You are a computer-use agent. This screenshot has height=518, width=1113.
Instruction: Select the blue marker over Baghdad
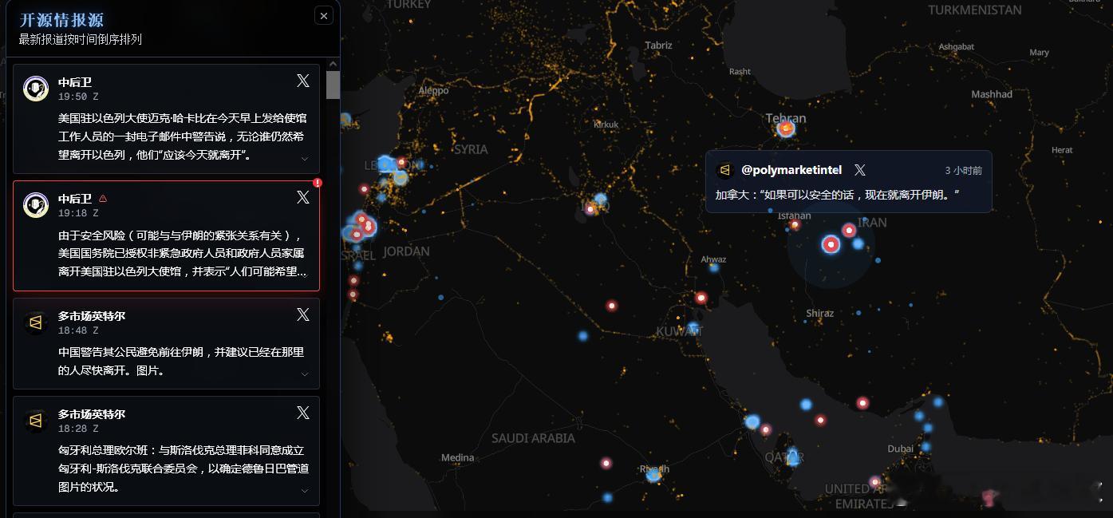[601, 199]
